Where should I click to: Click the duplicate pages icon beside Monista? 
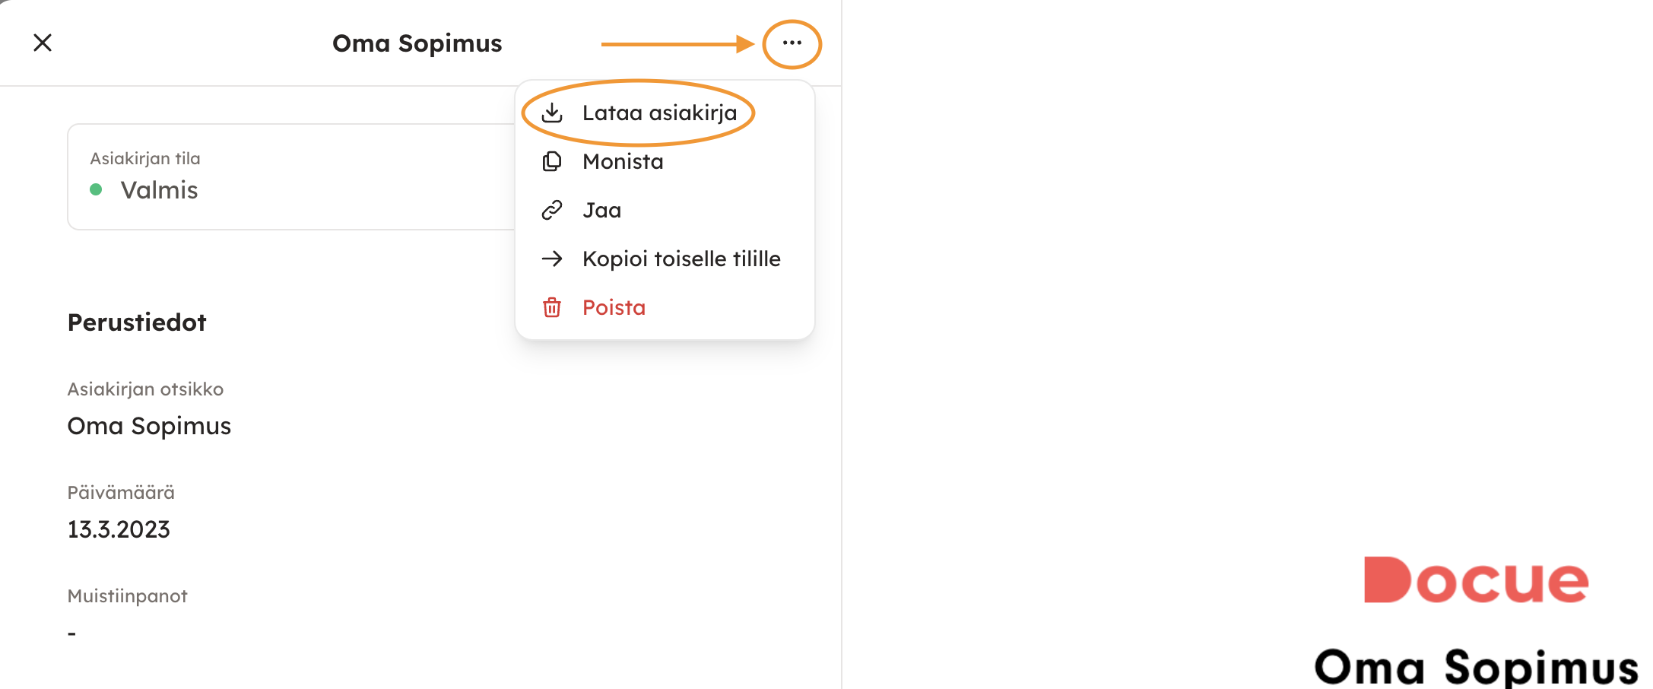click(552, 162)
